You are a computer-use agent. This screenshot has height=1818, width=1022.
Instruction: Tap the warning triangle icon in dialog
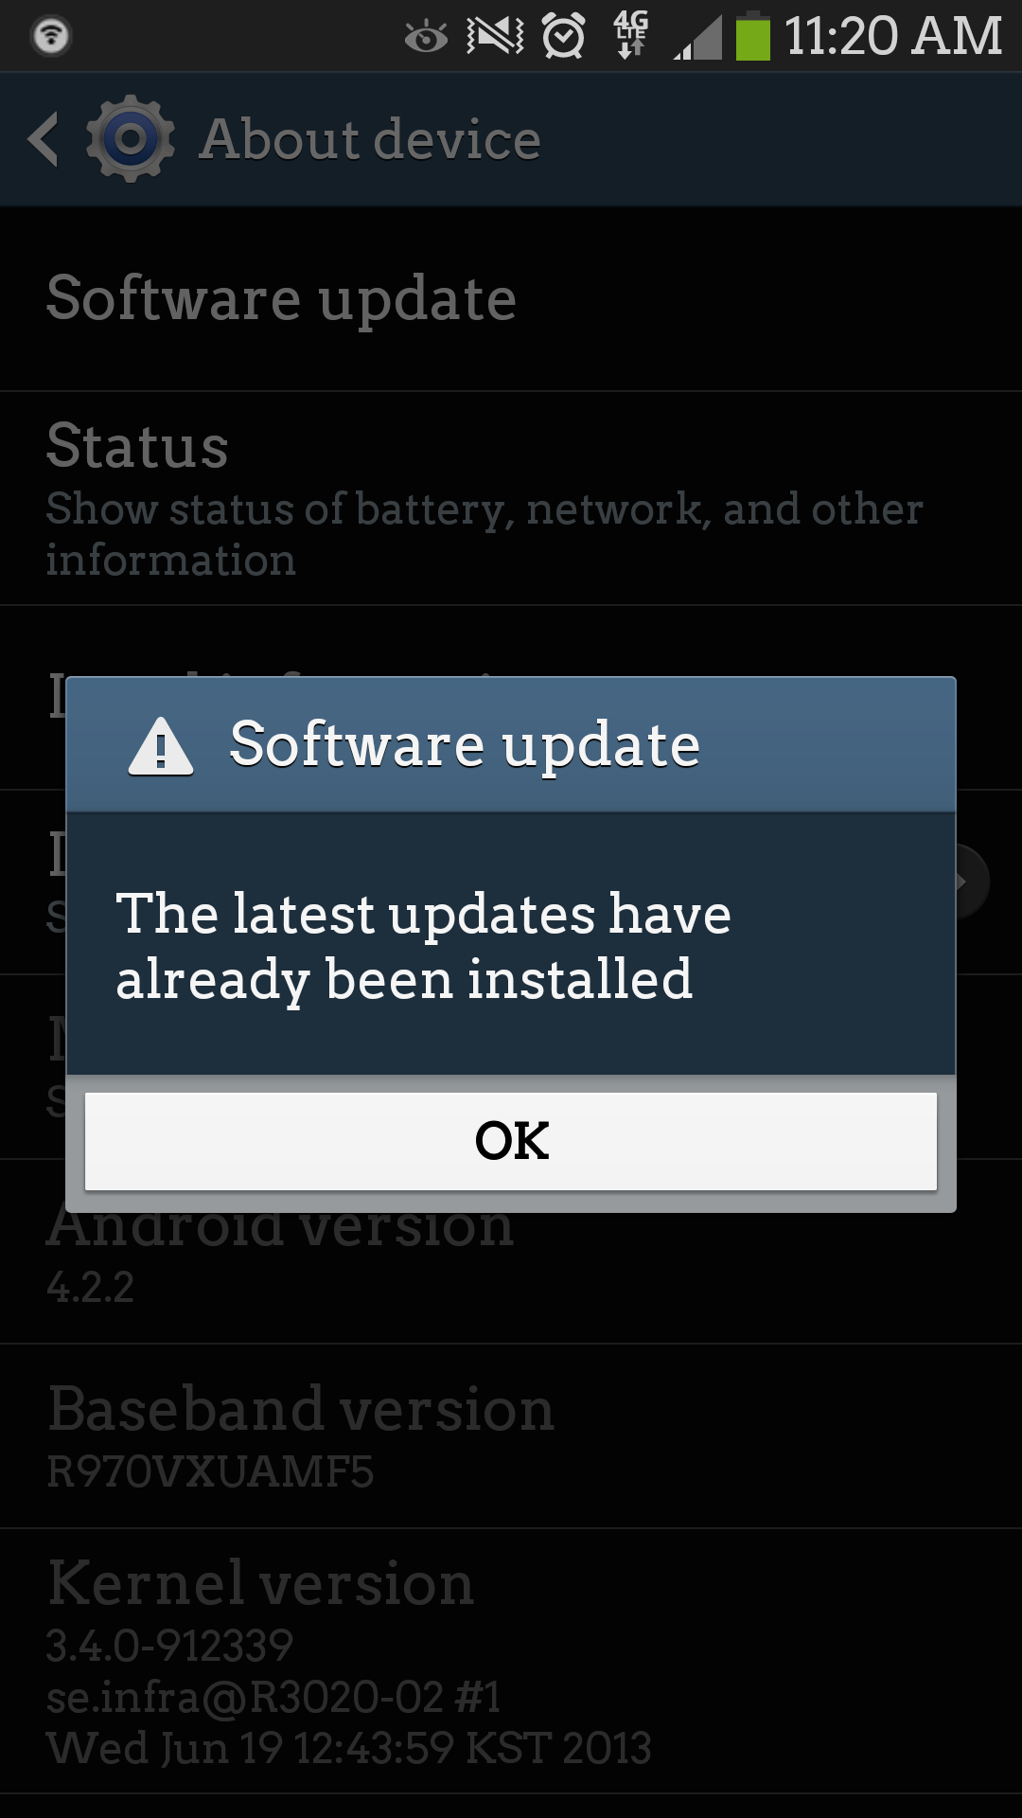coord(161,747)
